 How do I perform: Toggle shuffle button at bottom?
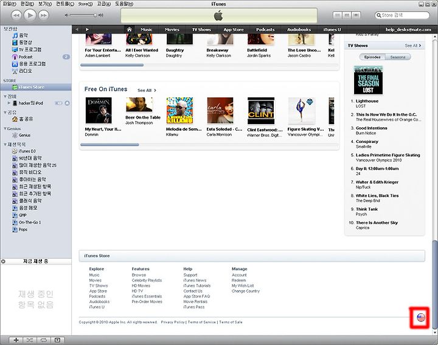(x=30, y=340)
